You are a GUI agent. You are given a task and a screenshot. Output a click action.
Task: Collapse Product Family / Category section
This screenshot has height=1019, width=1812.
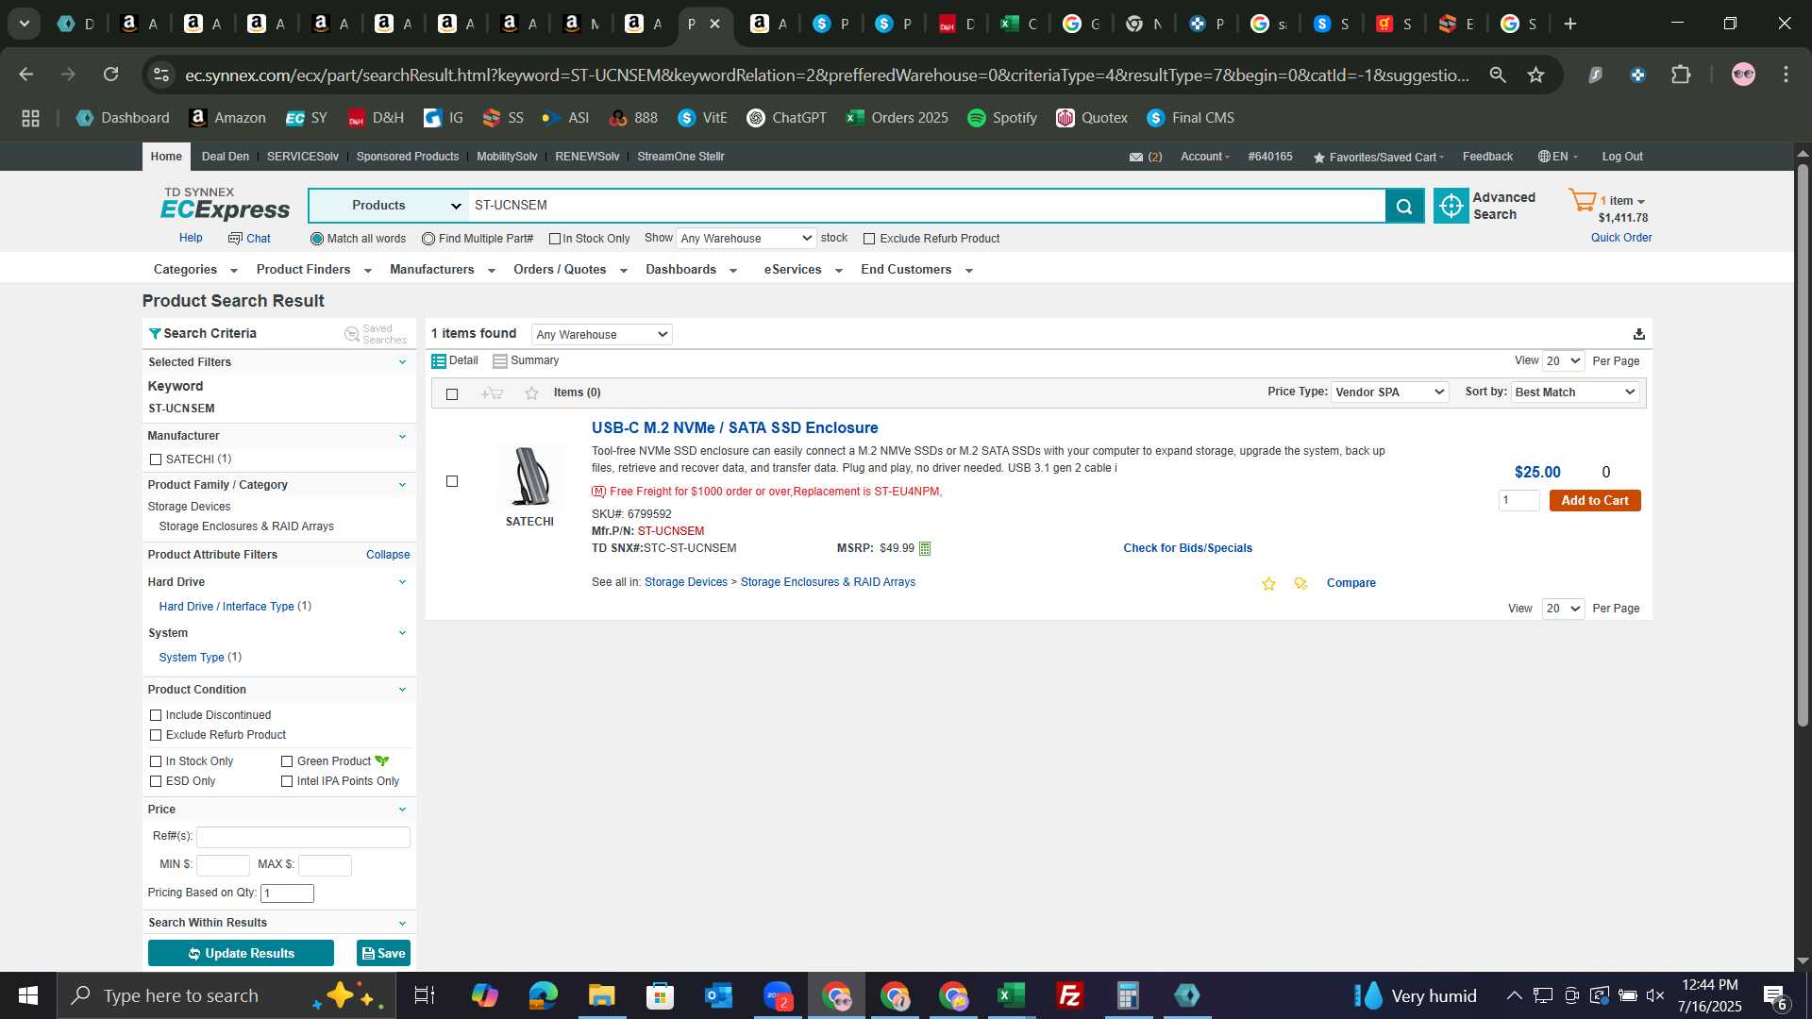(x=402, y=485)
